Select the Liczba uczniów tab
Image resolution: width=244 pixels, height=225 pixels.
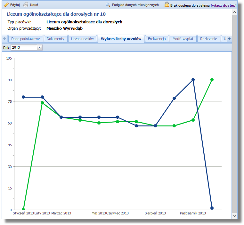point(82,39)
